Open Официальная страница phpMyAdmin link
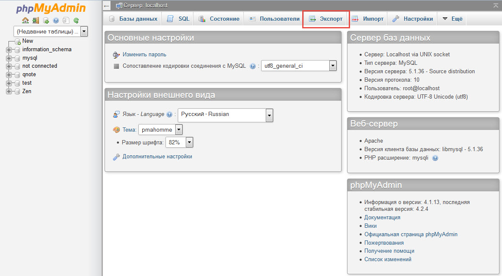502x276 pixels. pos(411,235)
